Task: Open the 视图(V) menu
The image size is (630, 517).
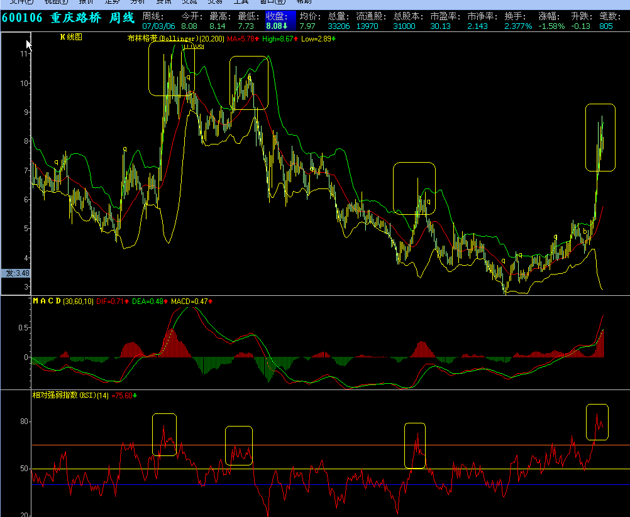Action: click(56, 2)
